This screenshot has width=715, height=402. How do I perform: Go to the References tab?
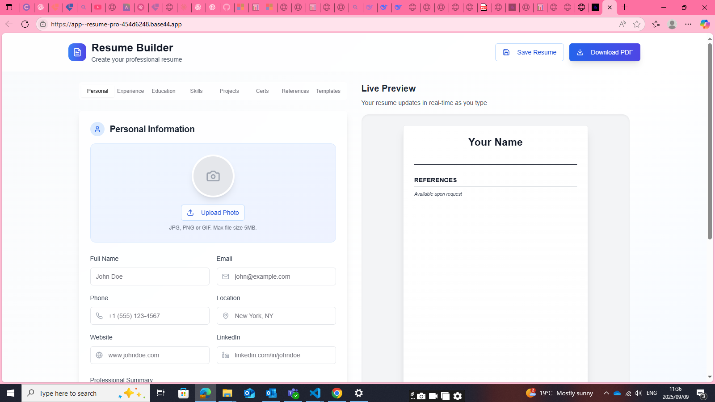pos(295,91)
